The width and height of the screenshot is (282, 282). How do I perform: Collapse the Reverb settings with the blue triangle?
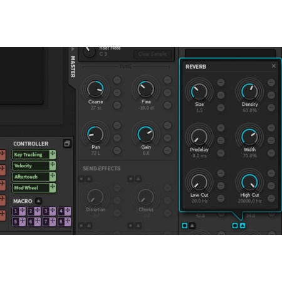coord(243,226)
